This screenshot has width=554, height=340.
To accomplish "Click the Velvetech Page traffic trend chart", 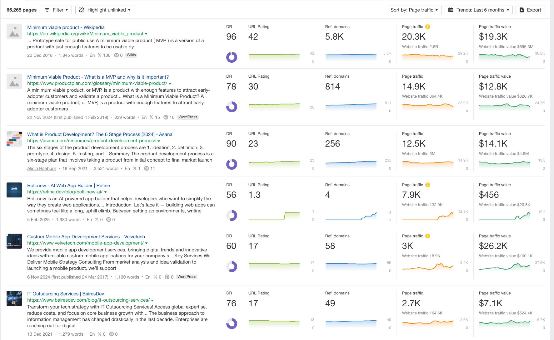I will pyautogui.click(x=427, y=267).
